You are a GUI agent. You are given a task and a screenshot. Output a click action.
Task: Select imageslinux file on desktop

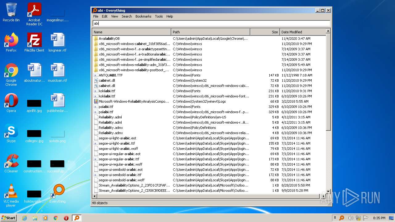(x=57, y=15)
